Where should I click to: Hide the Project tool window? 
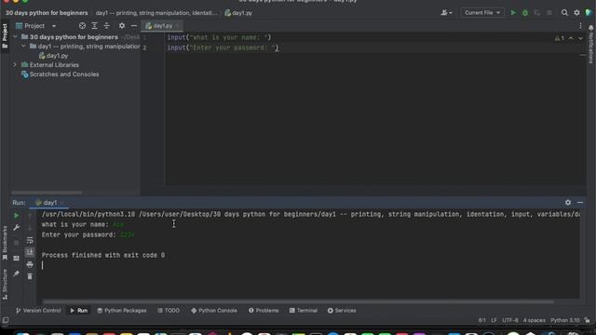pos(134,26)
